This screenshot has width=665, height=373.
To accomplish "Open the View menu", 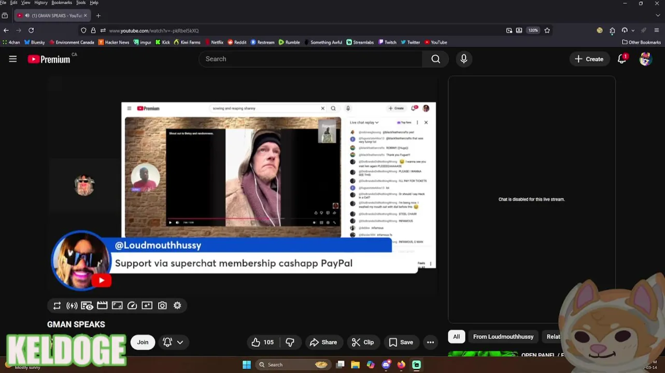I will click(x=25, y=3).
